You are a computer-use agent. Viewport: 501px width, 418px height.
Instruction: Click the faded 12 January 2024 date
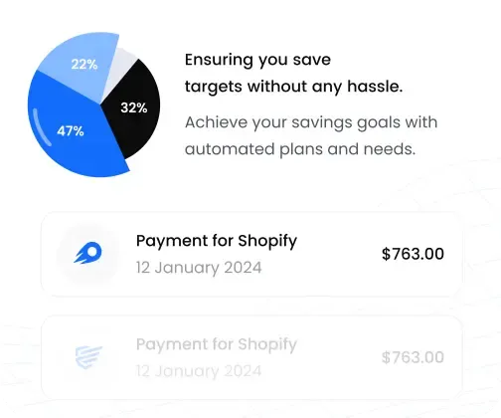pos(199,371)
